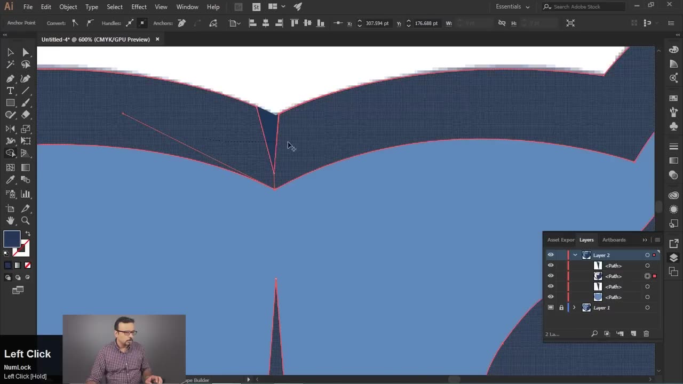Expand the toolbox via the top double-arrow
This screenshot has width=683, height=384.
point(5,34)
